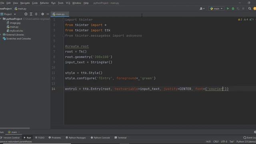Viewport: 256px width, 144px height.
Task: Click the Select Opened File target icon
Action: pos(26,14)
